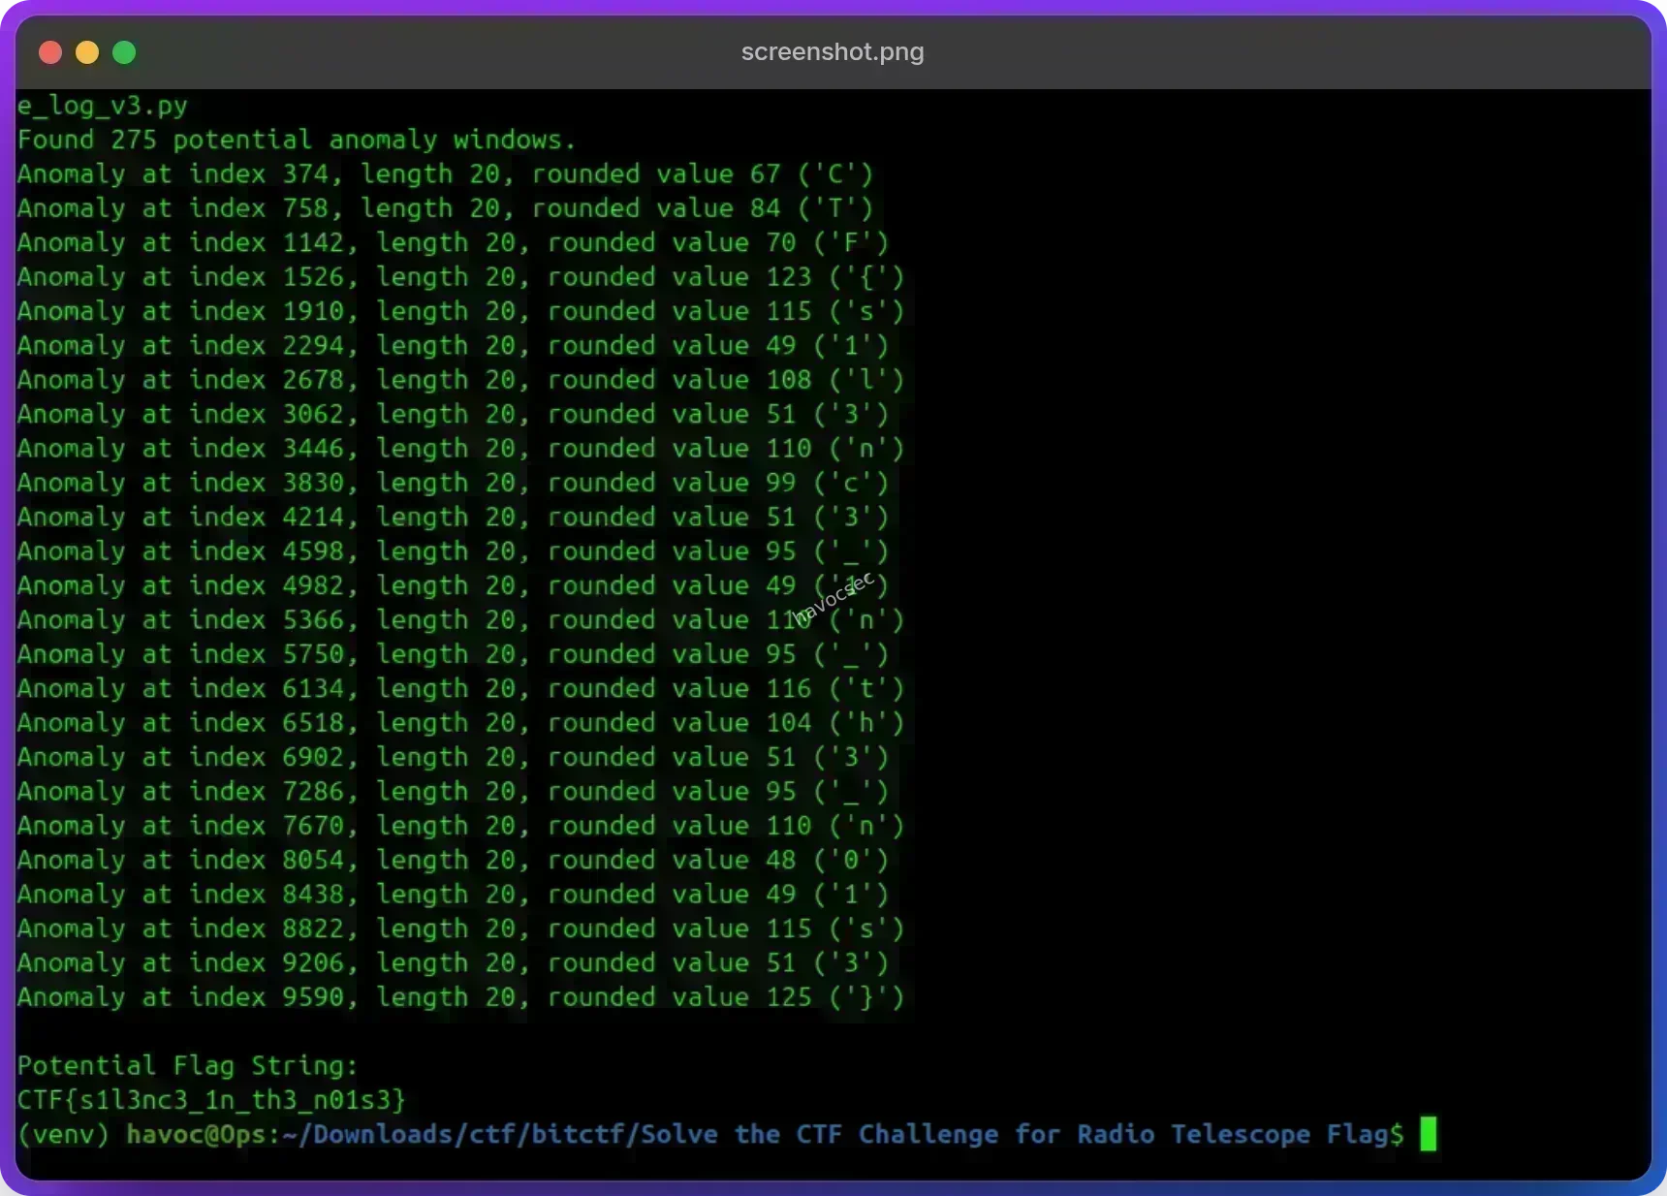1667x1196 pixels.
Task: Click rounded value 125 ('}') text
Action: [727, 997]
